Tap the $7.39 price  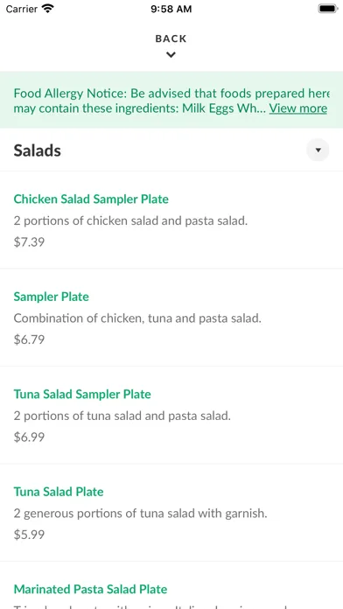(29, 242)
